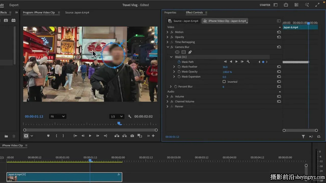Open the share/export icon in header
The width and height of the screenshot is (326, 183).
coord(286,5)
